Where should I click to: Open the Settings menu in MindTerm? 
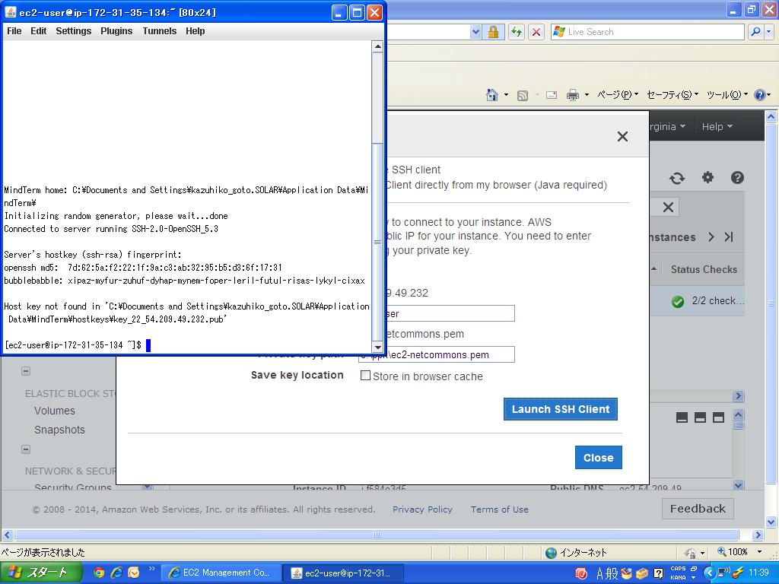(x=74, y=30)
